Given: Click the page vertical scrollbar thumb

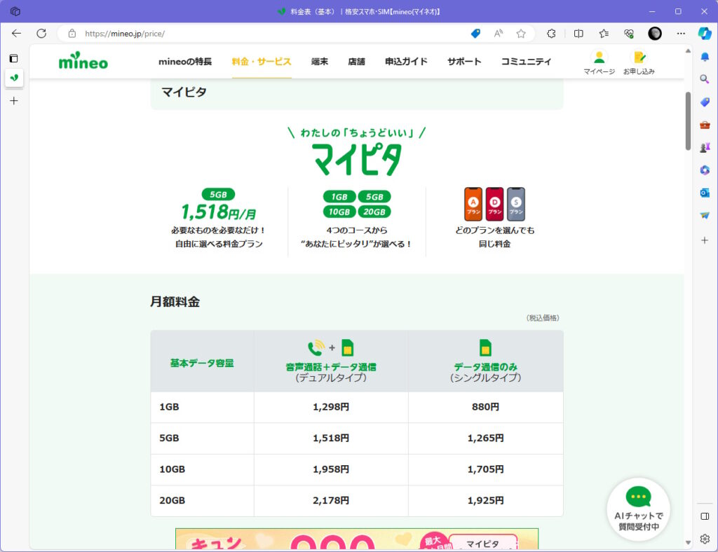Looking at the screenshot, I should click(688, 121).
